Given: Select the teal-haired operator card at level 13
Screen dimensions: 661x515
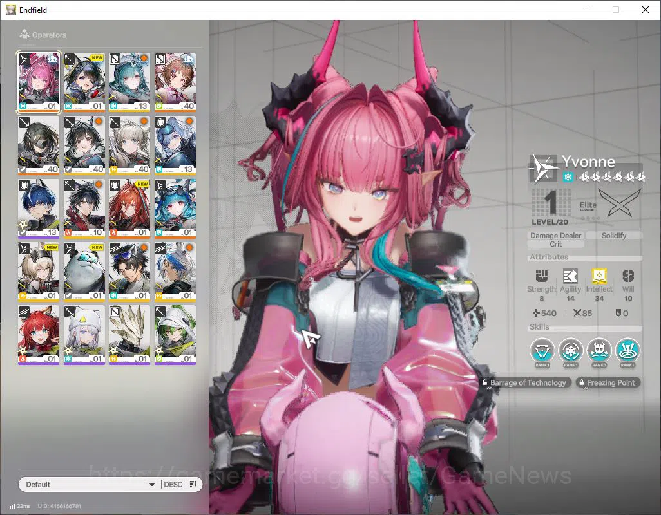Looking at the screenshot, I should [x=129, y=82].
